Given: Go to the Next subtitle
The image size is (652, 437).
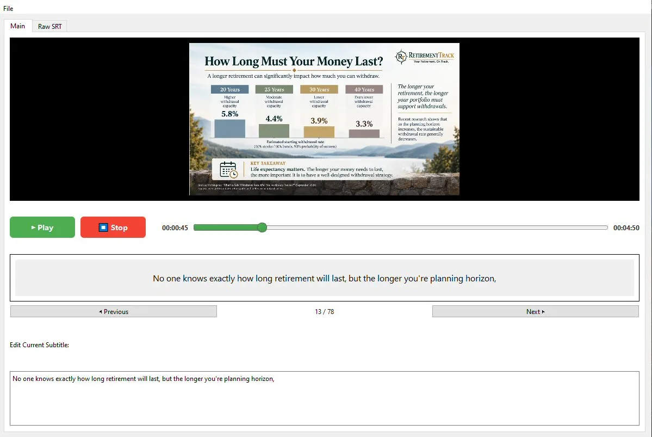Looking at the screenshot, I should click(535, 311).
